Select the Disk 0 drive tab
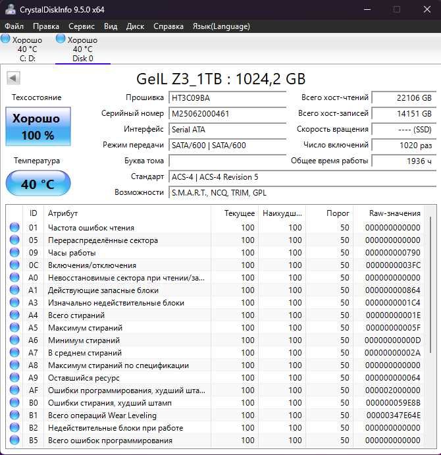The width and height of the screenshot is (441, 455). point(83,49)
